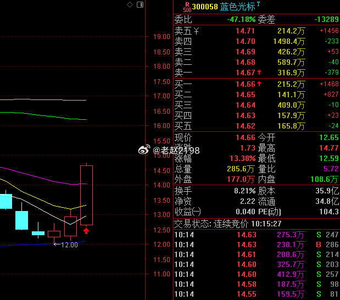This screenshot has height=300, width=340.
Task: Click the 流通 value 34.8亿
Action: click(327, 201)
